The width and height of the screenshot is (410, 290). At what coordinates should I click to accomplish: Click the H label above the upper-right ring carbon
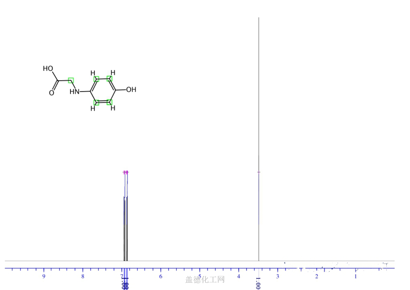coord(113,72)
